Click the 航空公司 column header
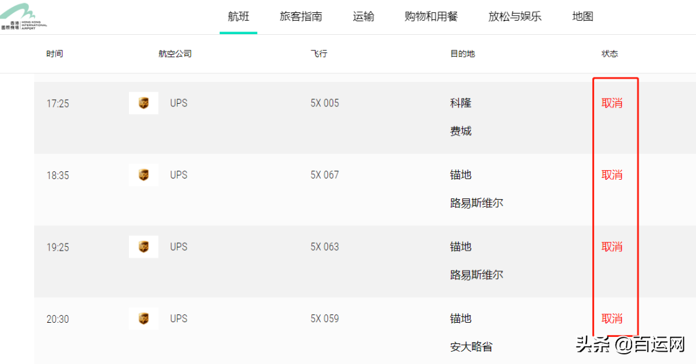 pyautogui.click(x=175, y=53)
